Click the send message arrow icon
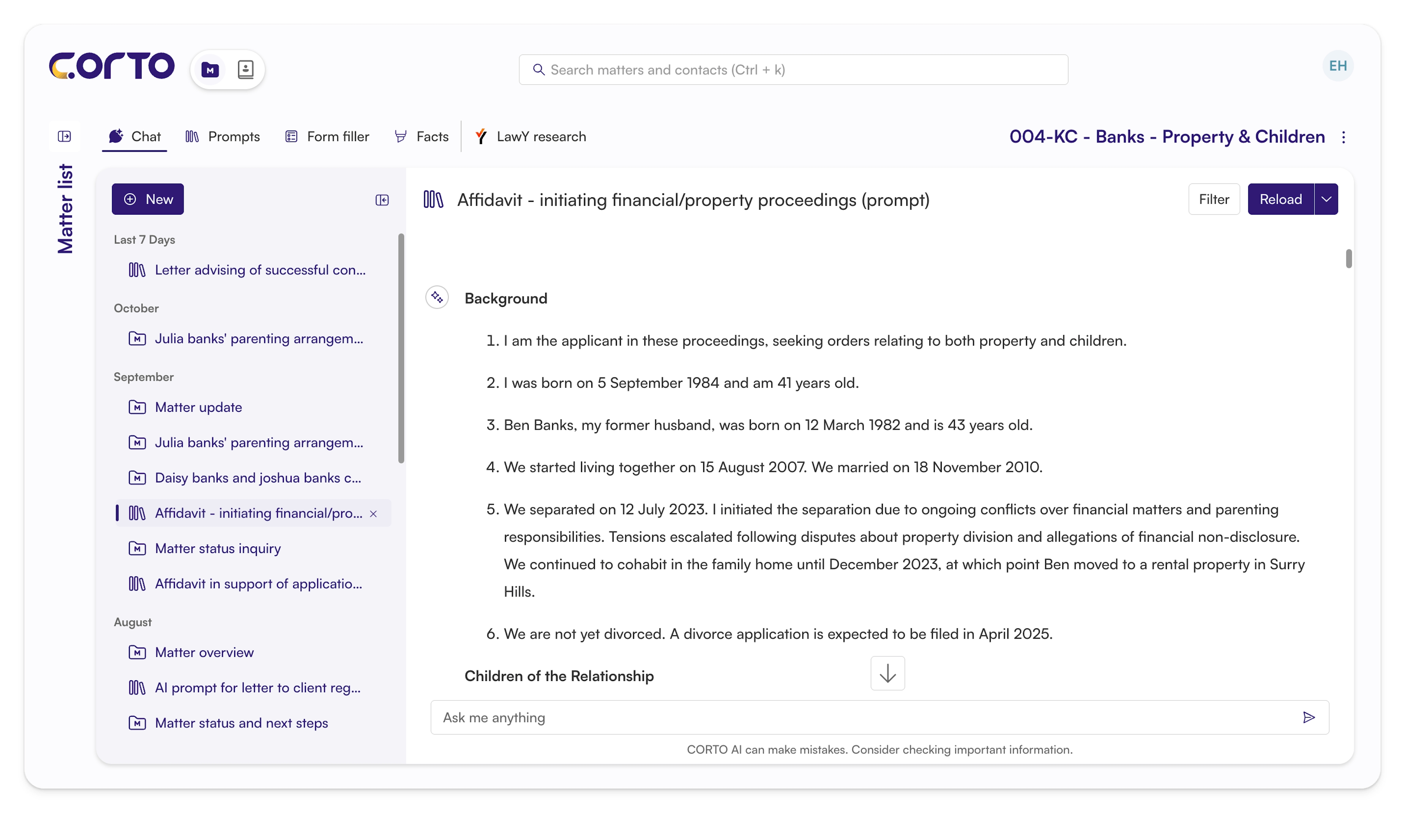This screenshot has height=813, width=1405. pyautogui.click(x=1308, y=717)
